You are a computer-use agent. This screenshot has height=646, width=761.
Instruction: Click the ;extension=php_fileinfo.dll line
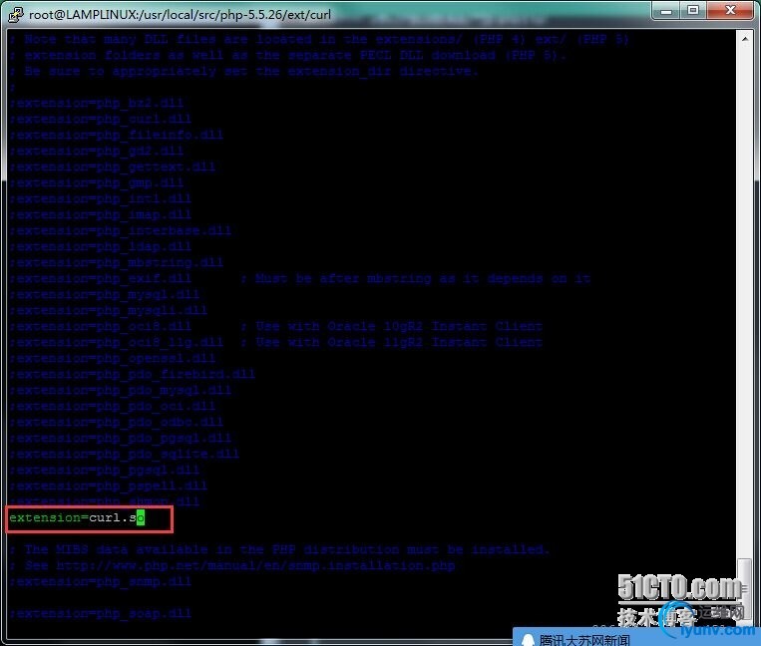pos(116,135)
